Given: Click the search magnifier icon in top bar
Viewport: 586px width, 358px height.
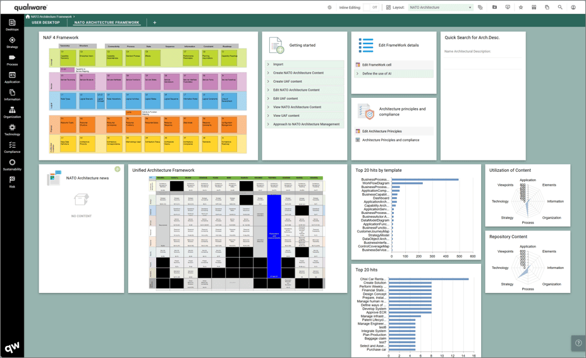Looking at the screenshot, I should 560,7.
